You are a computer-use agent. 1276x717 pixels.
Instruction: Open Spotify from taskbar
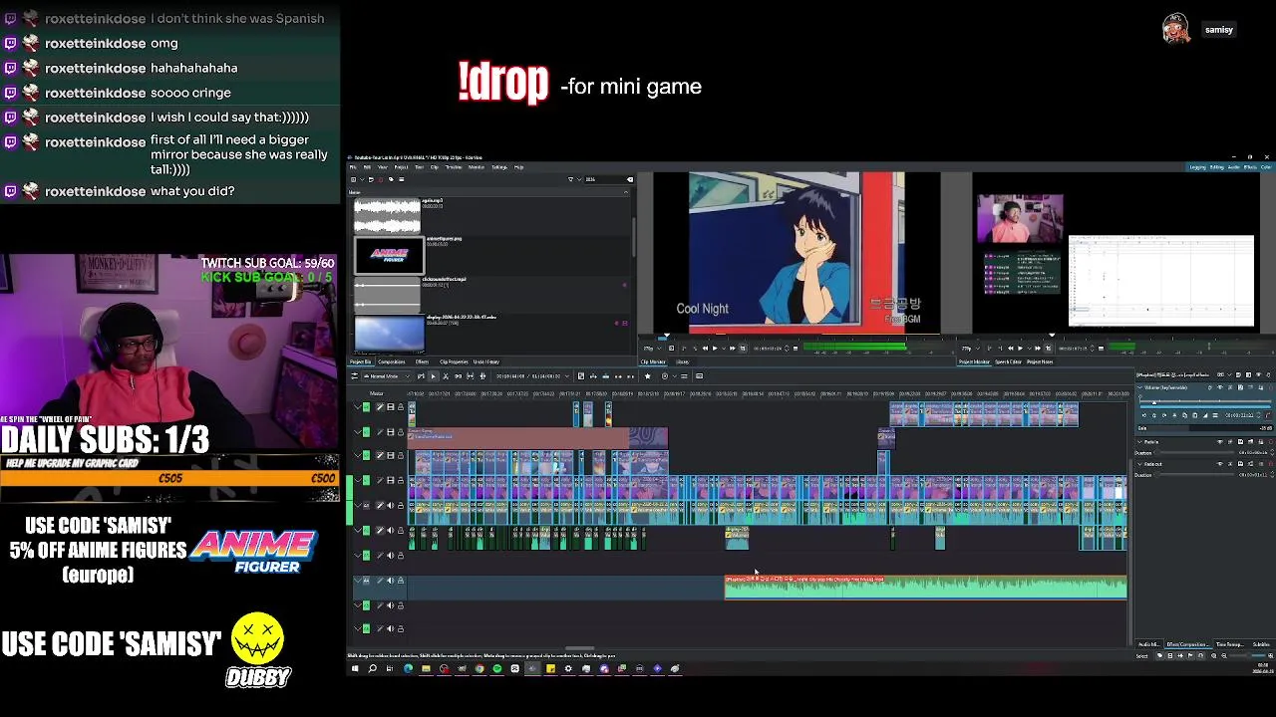497,669
